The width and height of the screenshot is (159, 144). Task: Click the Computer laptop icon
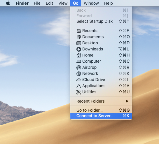(79, 62)
